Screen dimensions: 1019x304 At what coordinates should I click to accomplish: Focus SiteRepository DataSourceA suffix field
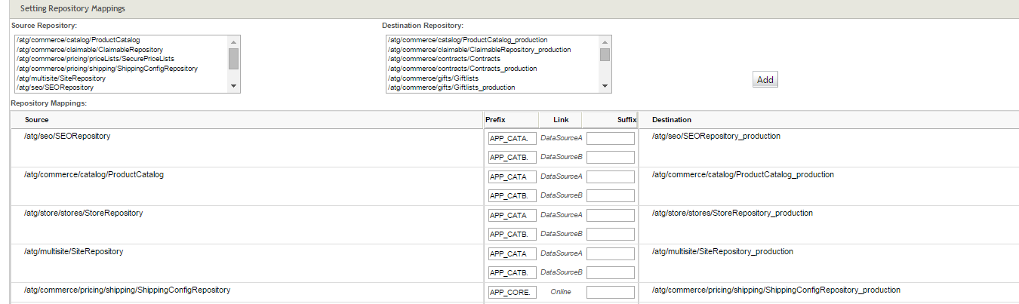tap(611, 253)
